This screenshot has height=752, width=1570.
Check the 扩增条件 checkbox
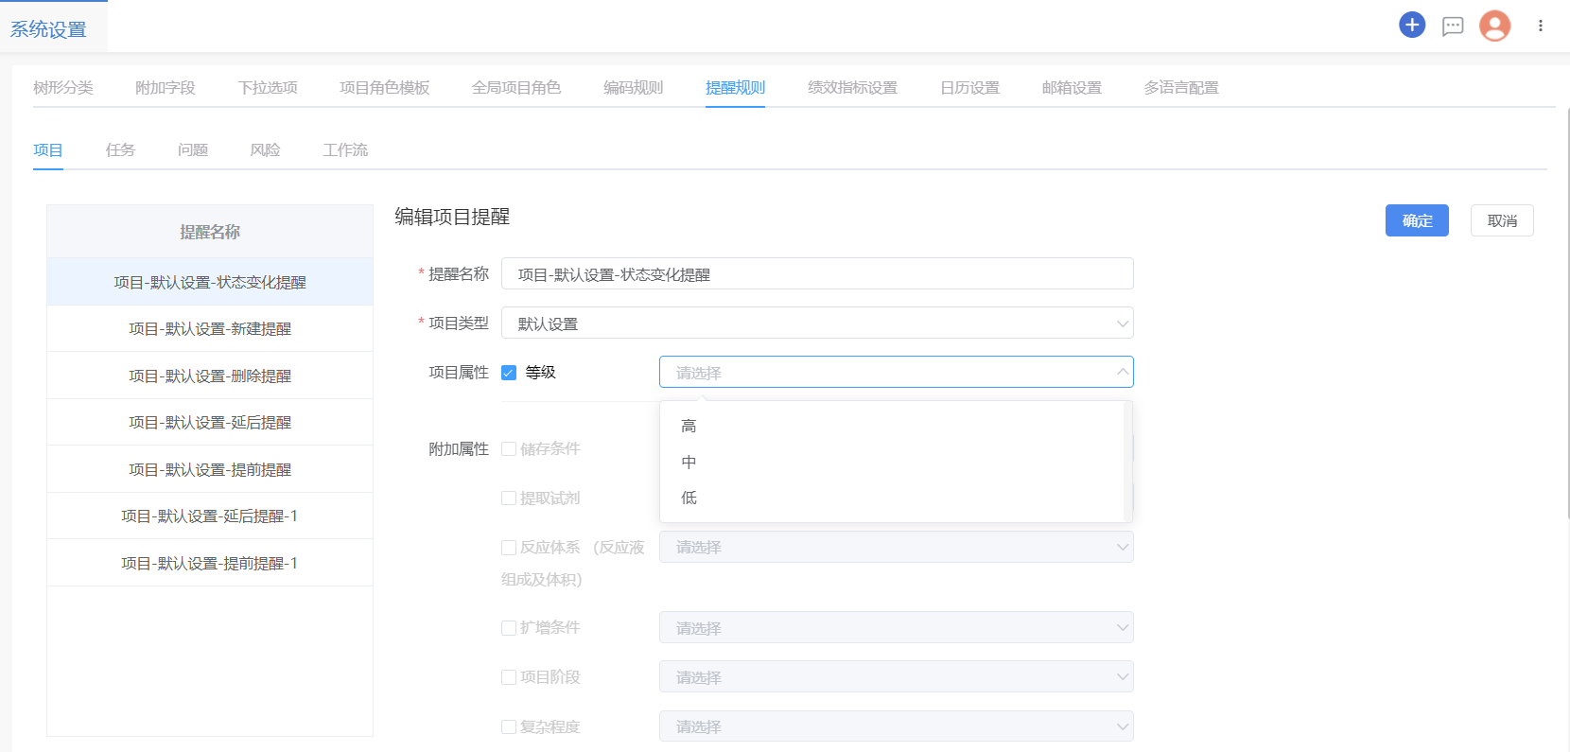509,628
